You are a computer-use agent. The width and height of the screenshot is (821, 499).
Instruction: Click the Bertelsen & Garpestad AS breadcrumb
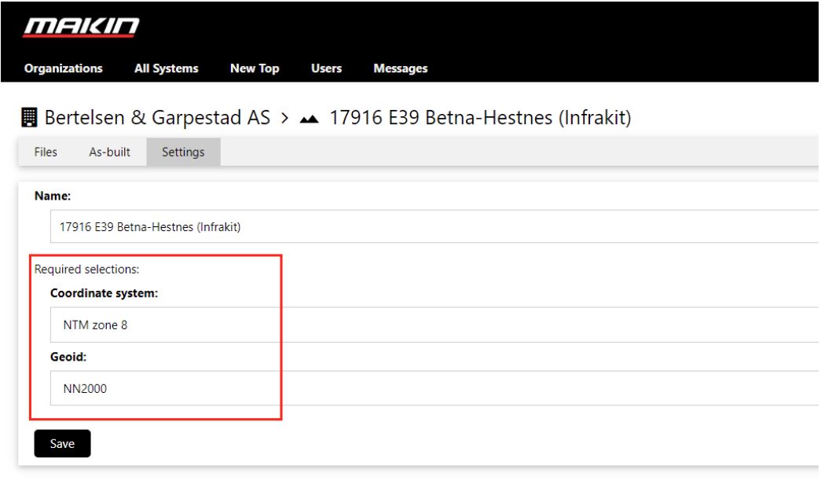[157, 119]
